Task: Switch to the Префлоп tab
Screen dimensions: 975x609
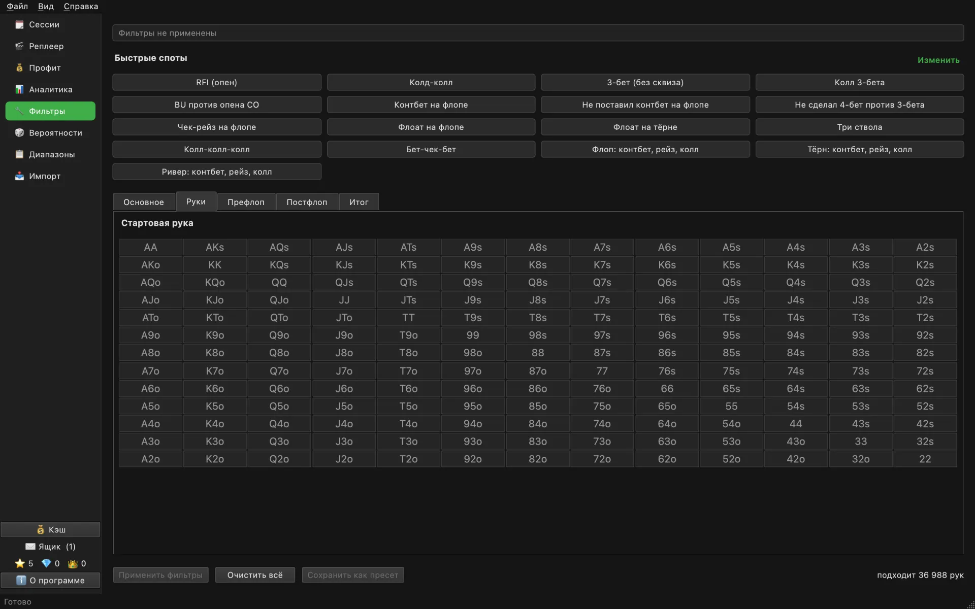Action: coord(246,202)
